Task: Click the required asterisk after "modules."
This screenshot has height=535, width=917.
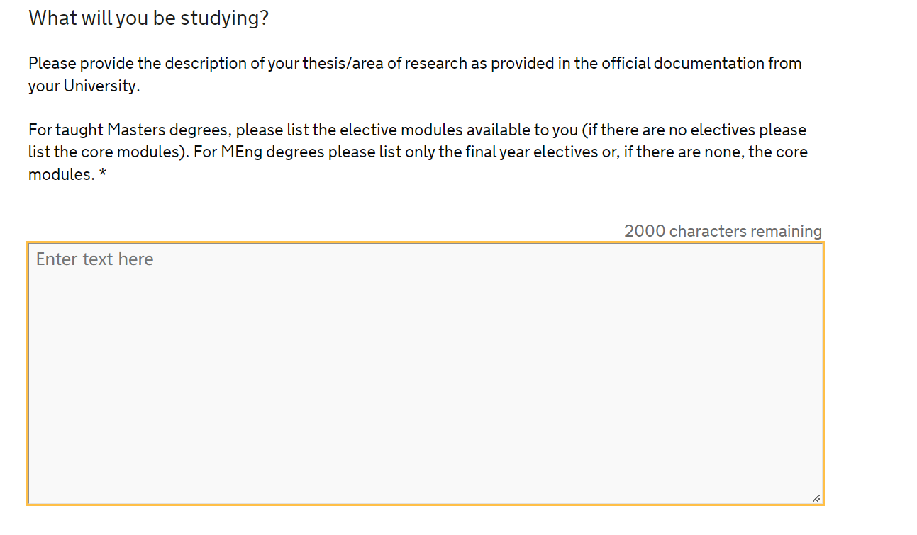Action: [x=103, y=174]
